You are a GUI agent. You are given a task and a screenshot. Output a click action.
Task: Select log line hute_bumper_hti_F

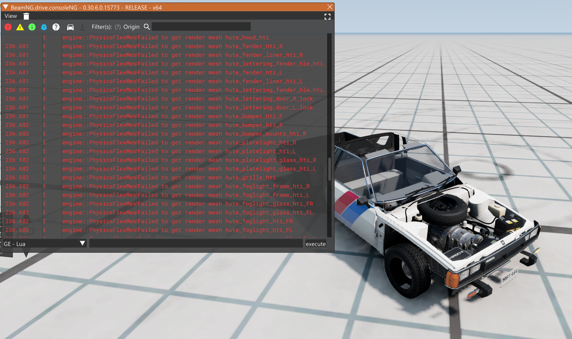click(x=165, y=116)
